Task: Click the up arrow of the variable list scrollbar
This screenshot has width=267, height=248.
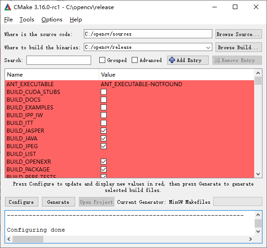Action: click(x=258, y=73)
